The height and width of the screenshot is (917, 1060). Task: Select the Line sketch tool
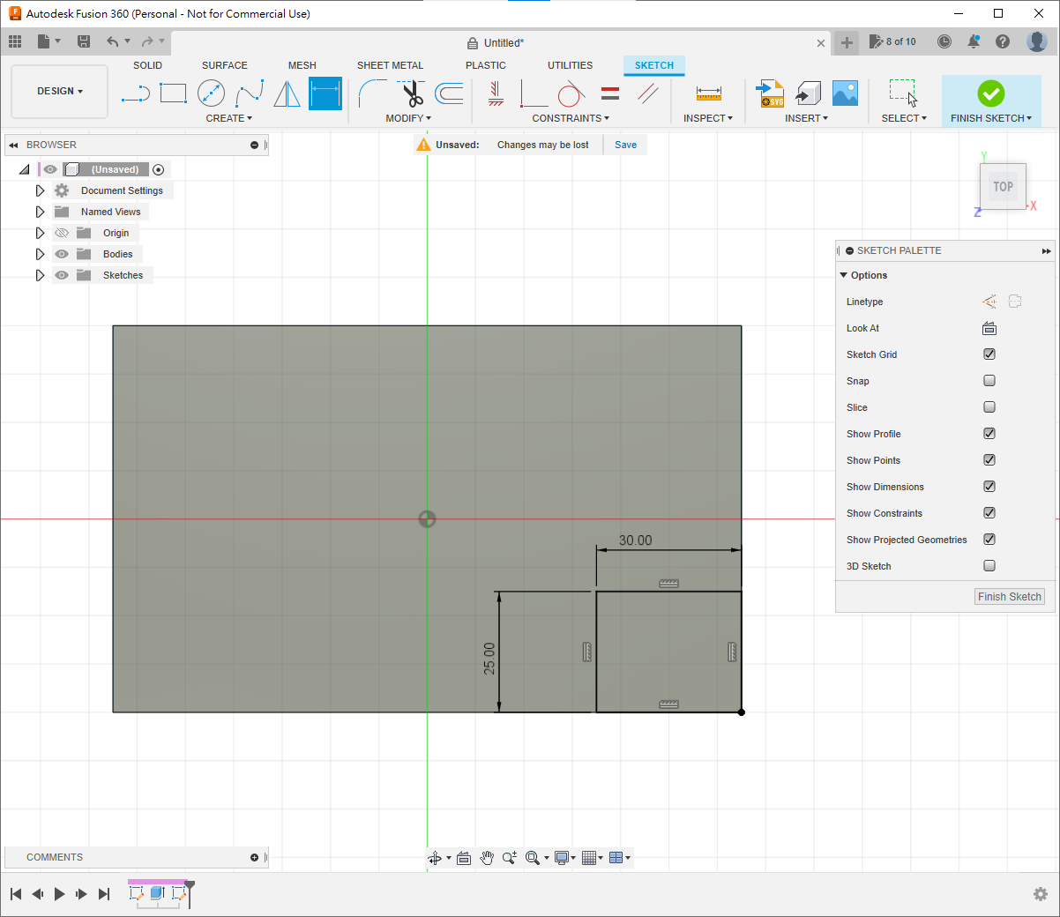(135, 93)
